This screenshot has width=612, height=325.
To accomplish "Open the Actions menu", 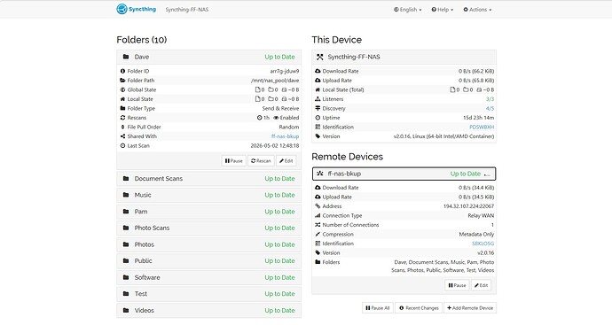I will tap(477, 10).
